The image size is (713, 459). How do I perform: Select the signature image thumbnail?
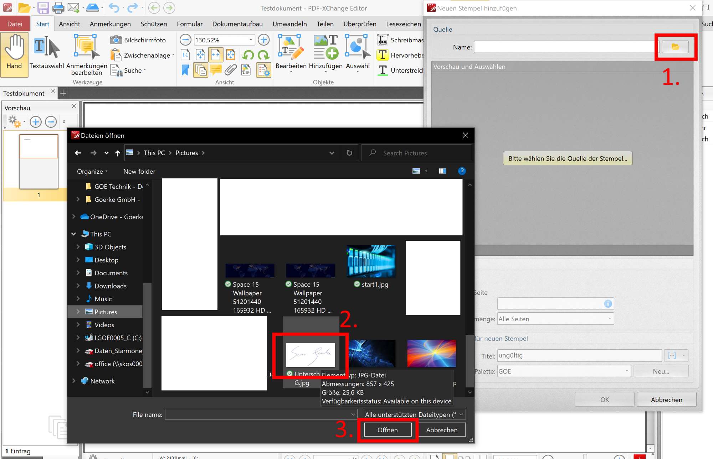click(x=310, y=354)
